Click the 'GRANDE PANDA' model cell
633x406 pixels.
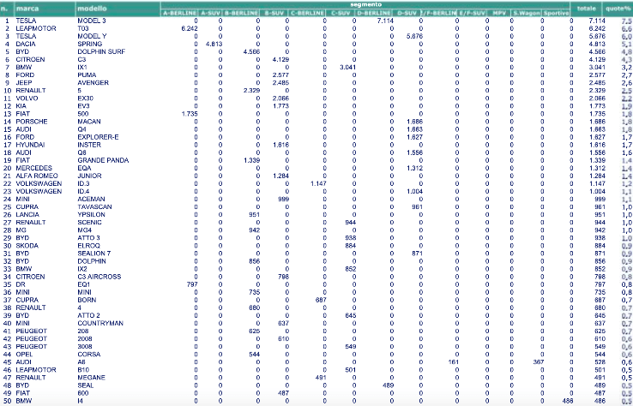point(99,159)
